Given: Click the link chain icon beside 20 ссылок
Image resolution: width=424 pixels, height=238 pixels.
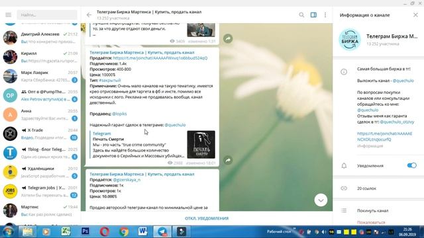Looking at the screenshot, I should pos(344,188).
